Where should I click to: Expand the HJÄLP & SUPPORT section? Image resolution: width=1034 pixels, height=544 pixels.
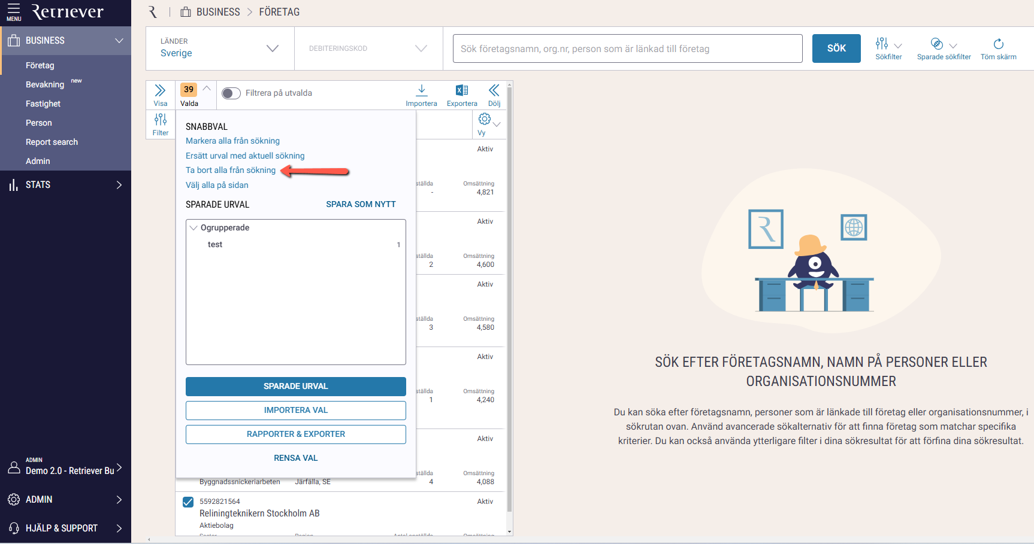[x=119, y=528]
